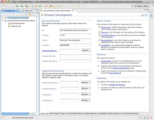Open the build.properties source tab
The image size is (154, 120).
pos(131,114)
